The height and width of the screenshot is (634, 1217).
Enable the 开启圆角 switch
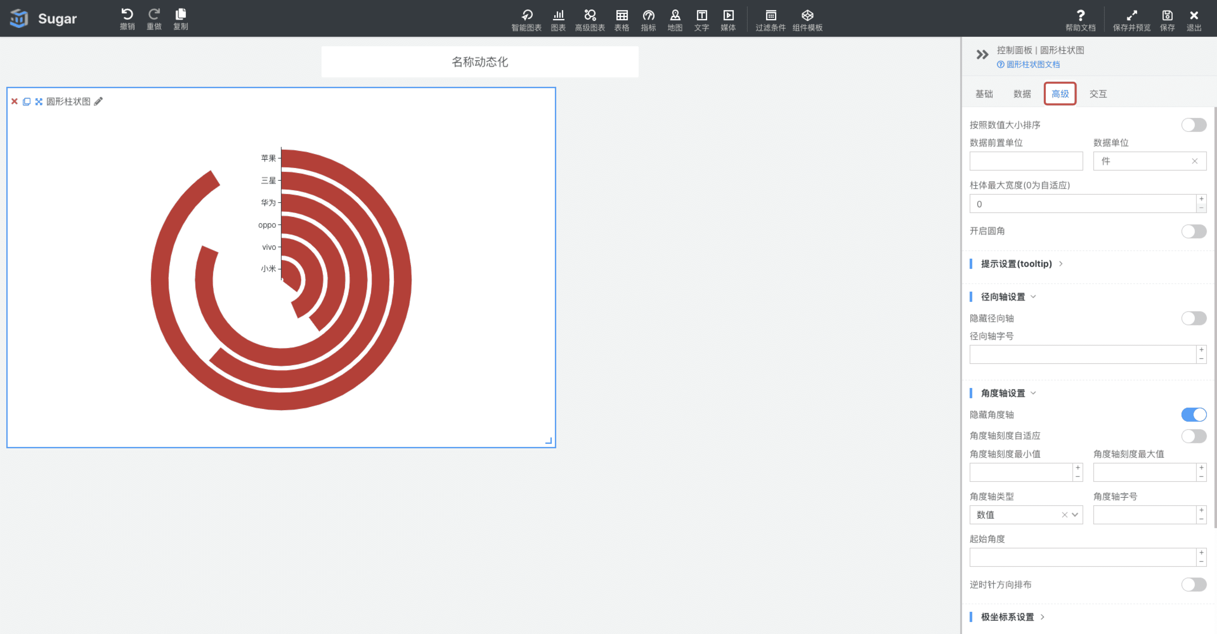coord(1194,231)
